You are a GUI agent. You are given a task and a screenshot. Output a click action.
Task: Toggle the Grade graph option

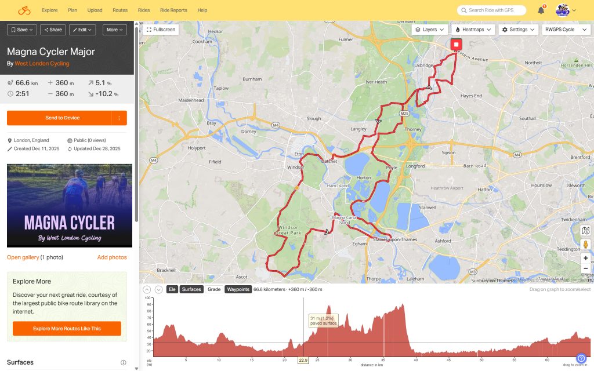214,289
